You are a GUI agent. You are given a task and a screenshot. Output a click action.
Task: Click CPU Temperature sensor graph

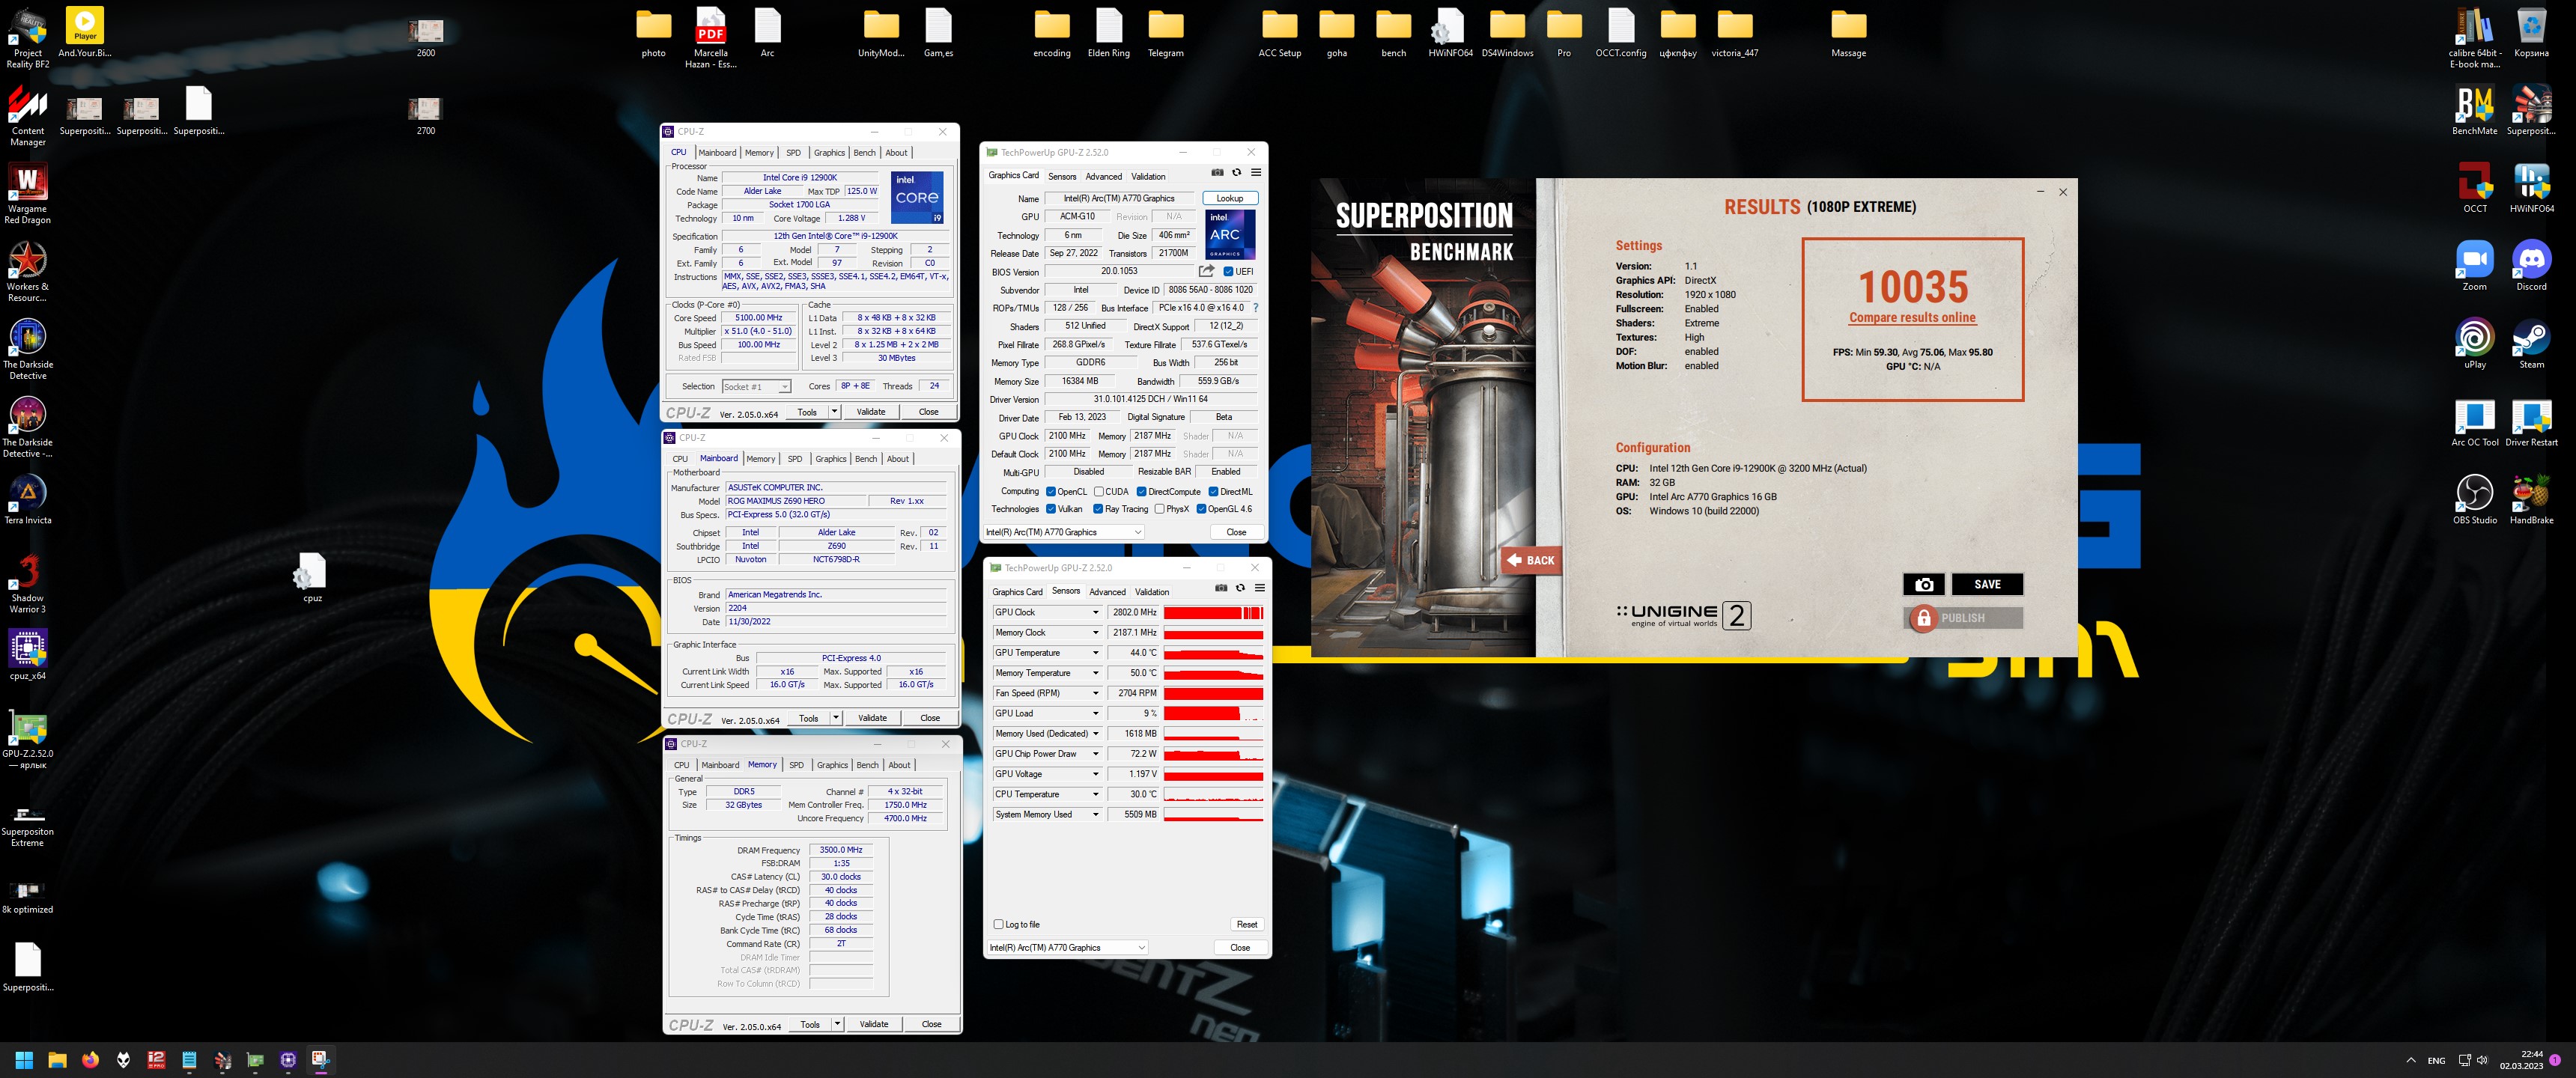pos(1213,794)
